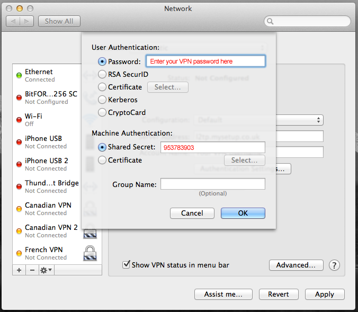Click the yellow status dot for Canadian VPN
Viewport: 358px width, 312px height.
click(x=19, y=209)
